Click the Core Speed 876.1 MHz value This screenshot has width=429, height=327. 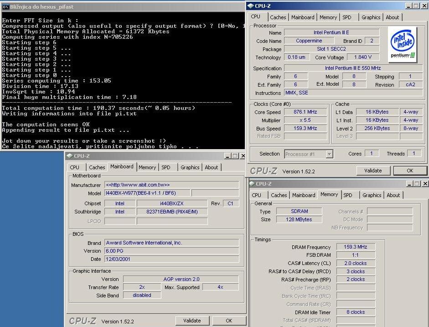(x=305, y=112)
